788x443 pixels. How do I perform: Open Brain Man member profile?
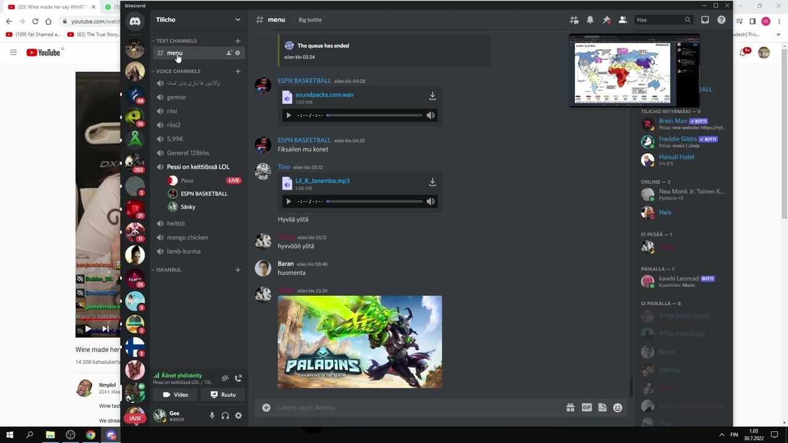(x=683, y=124)
